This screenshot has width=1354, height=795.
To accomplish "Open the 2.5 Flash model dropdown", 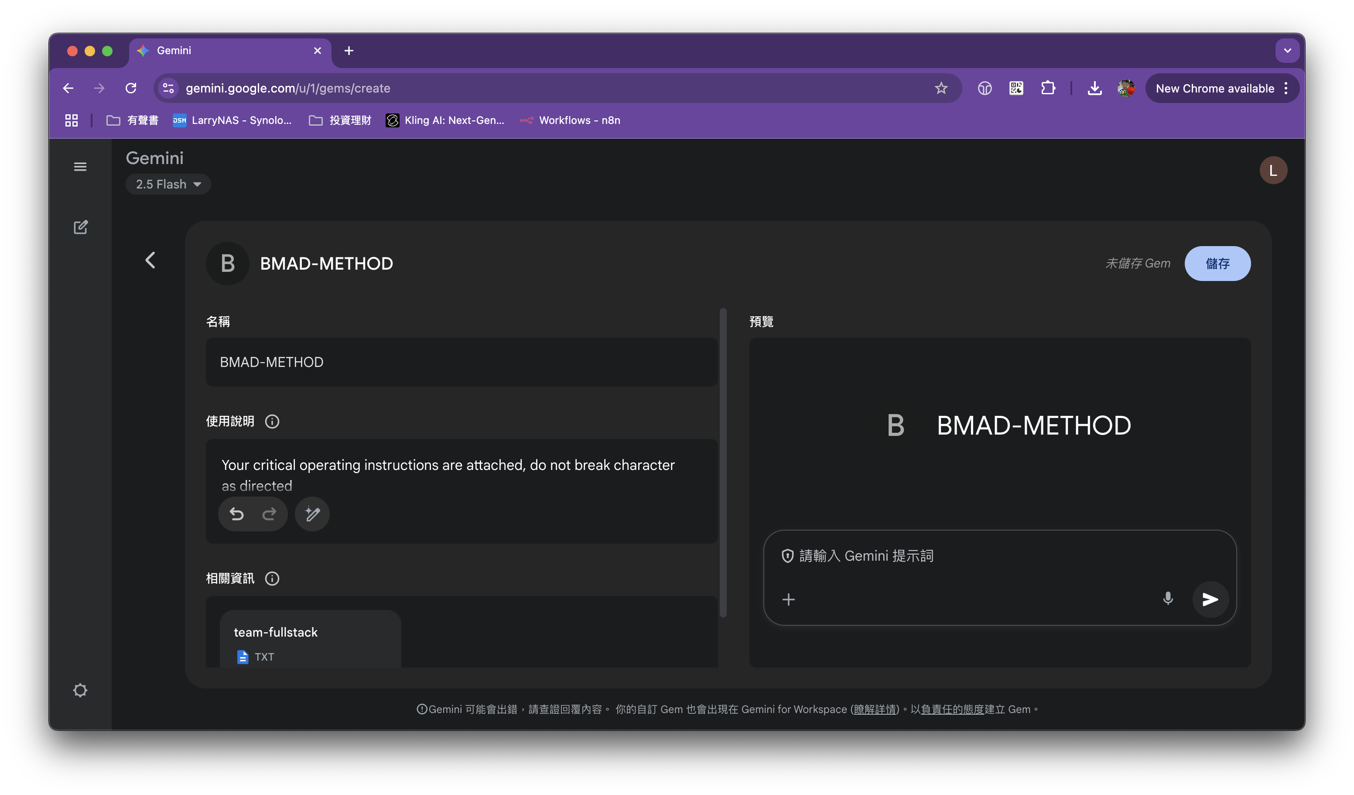I will (x=168, y=185).
